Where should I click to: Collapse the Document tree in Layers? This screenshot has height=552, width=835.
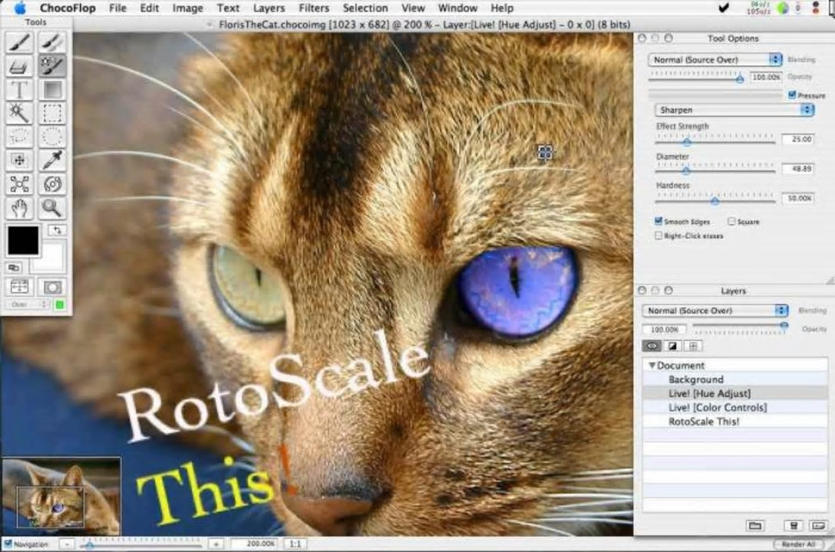[x=652, y=366]
